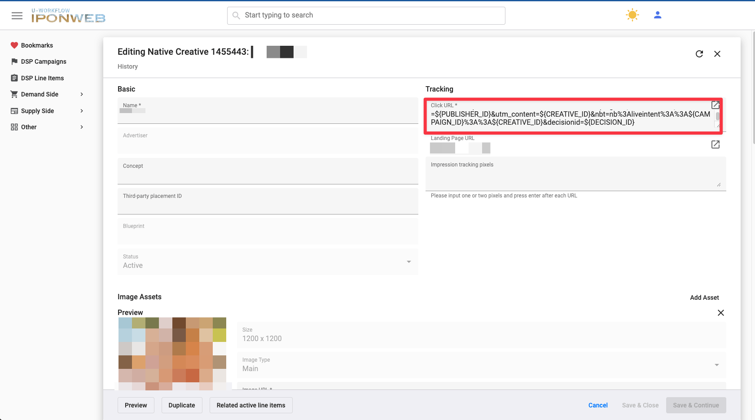Click the refresh icon in the editor header
Screen dimensions: 755x420
click(699, 54)
